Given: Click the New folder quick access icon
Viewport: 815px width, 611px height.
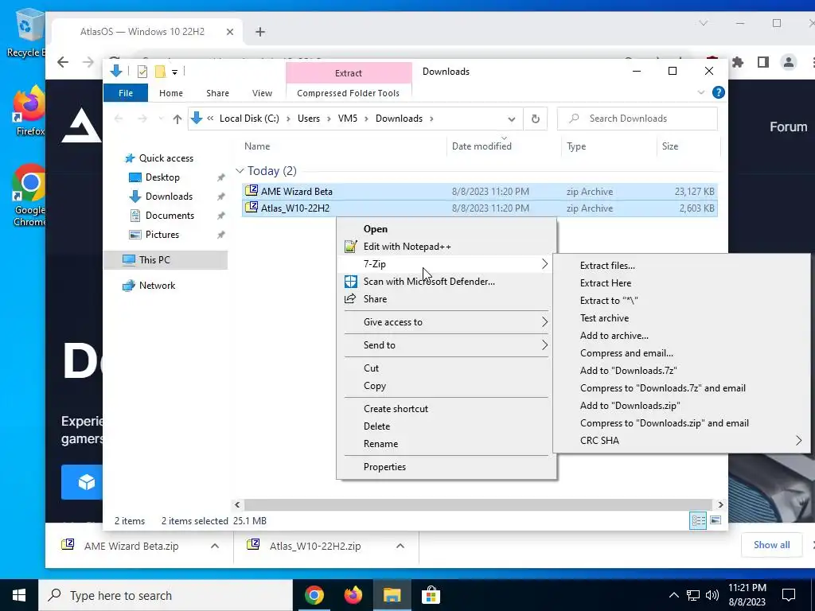Looking at the screenshot, I should click(x=160, y=72).
